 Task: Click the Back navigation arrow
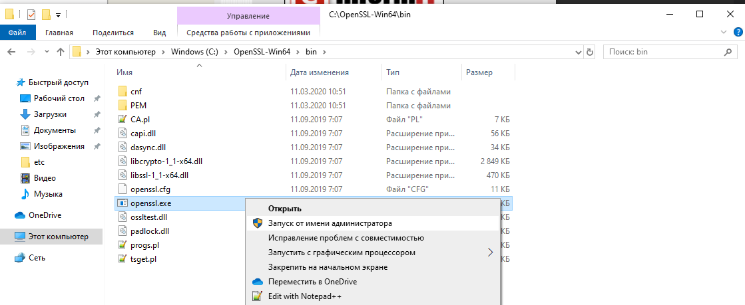[x=12, y=52]
